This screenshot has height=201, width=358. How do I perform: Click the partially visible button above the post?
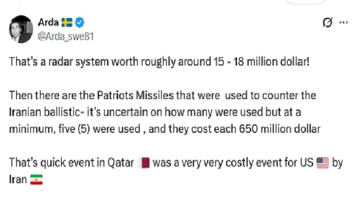click(x=306, y=2)
